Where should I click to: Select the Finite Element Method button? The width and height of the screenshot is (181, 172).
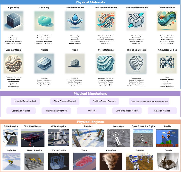(x=65, y=101)
